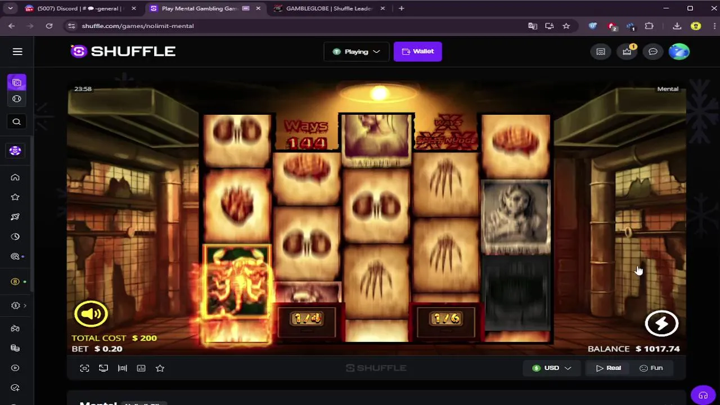Close the Discord tab

click(134, 8)
